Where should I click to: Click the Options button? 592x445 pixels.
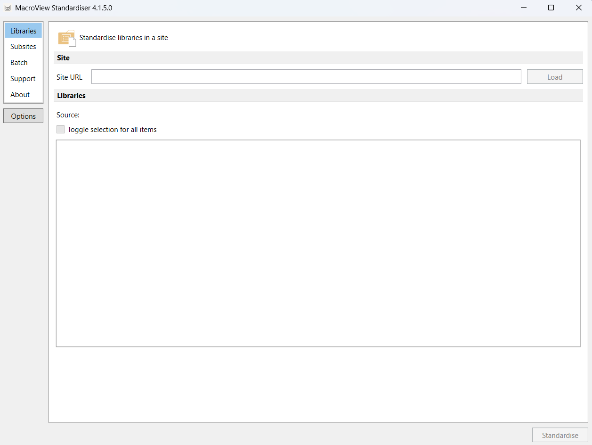point(24,116)
